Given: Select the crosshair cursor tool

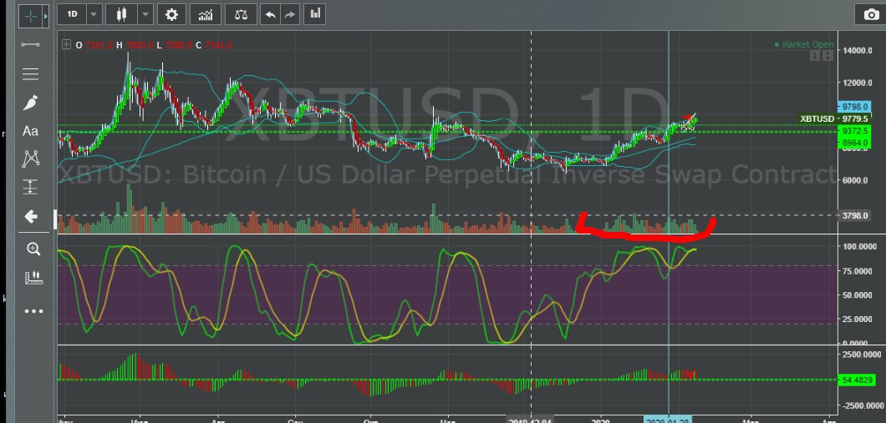Looking at the screenshot, I should click(31, 15).
